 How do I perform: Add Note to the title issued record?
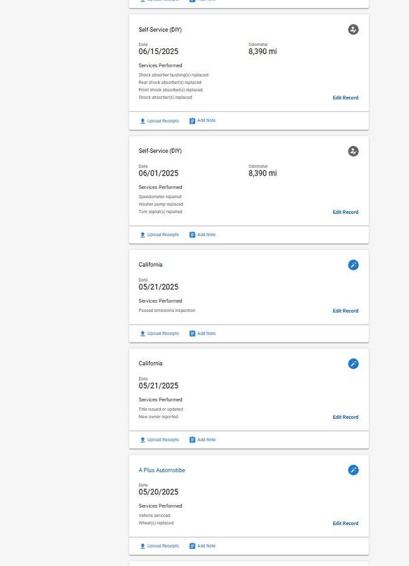(x=206, y=440)
